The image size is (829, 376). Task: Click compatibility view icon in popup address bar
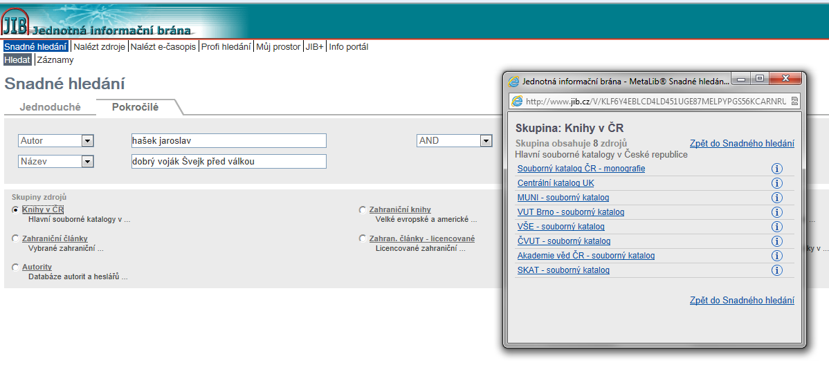794,101
